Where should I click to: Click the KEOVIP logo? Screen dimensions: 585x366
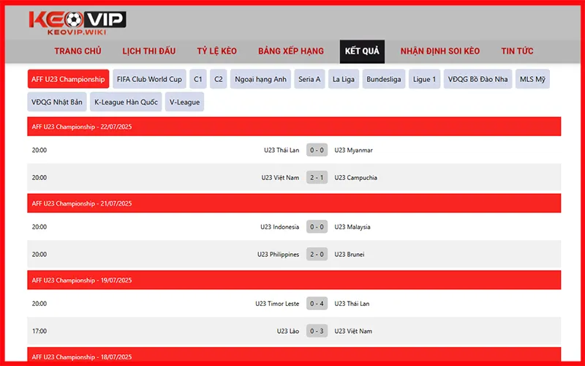pyautogui.click(x=77, y=23)
